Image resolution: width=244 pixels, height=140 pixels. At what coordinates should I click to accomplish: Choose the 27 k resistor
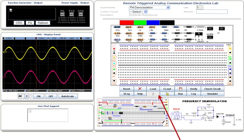coord(117,27)
